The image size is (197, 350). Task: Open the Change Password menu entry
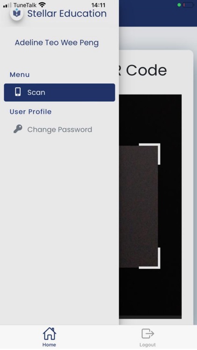[59, 129]
